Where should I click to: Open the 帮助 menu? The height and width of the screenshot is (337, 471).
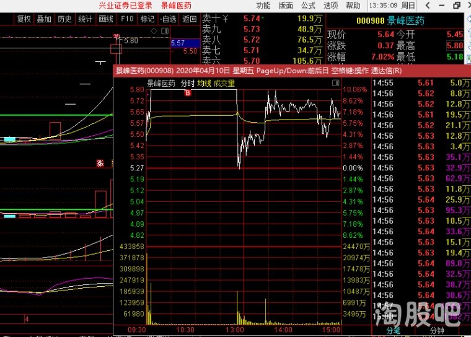pos(353,6)
